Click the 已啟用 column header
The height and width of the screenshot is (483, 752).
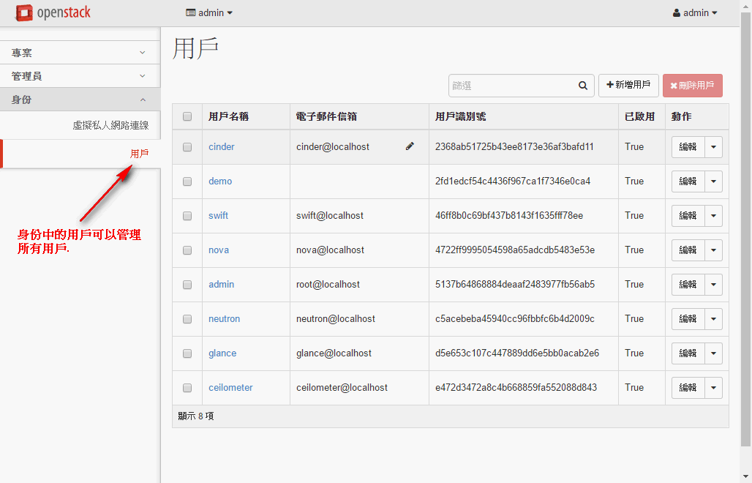coord(640,116)
